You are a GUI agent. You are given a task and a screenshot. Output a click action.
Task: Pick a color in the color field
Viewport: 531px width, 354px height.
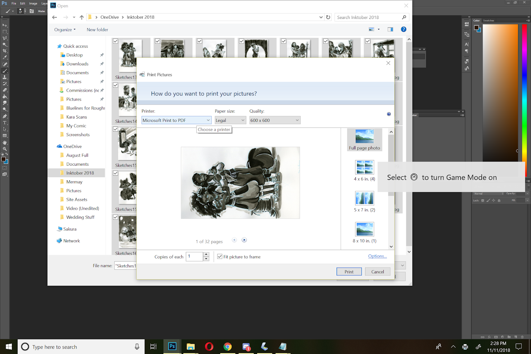coord(500,93)
